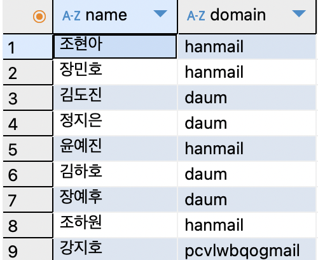Click the orange record-mode circle icon
This screenshot has height=260, width=318.
pyautogui.click(x=39, y=17)
